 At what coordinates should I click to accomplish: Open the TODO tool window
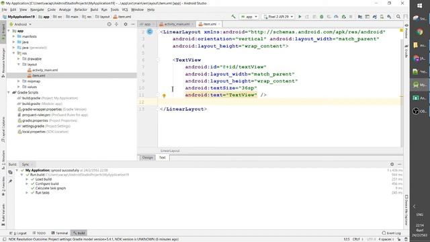pyautogui.click(x=39, y=233)
